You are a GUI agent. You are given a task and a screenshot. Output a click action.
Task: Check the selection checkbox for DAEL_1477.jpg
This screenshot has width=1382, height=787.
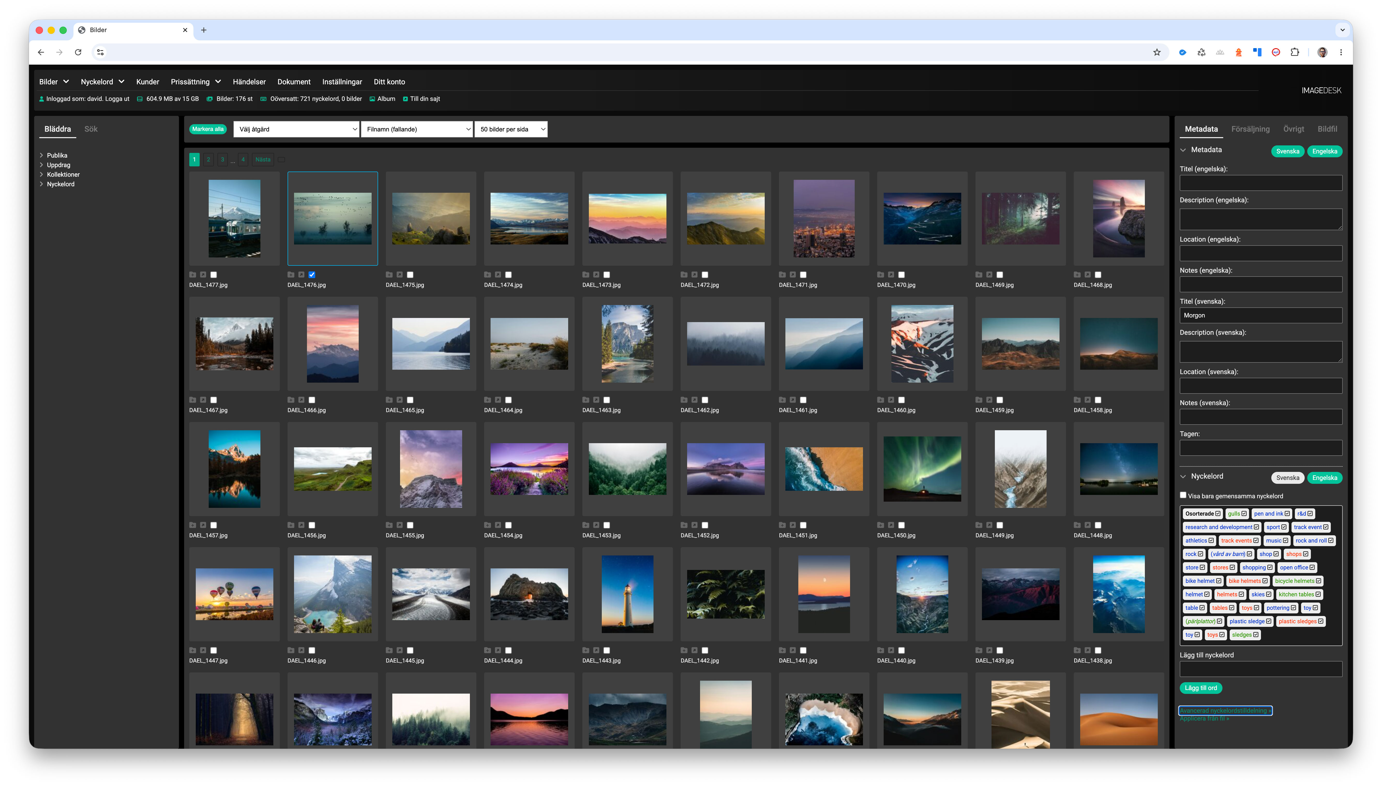213,274
